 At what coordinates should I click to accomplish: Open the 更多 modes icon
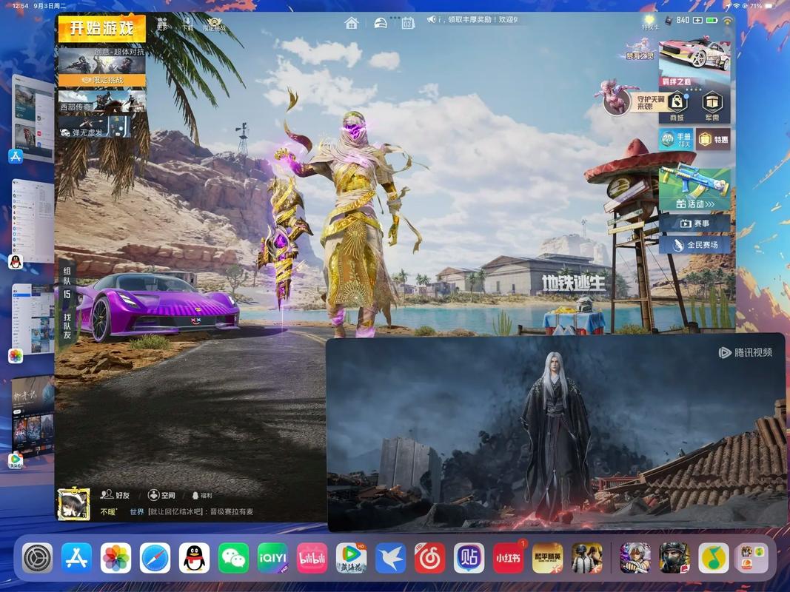pyautogui.click(x=162, y=24)
